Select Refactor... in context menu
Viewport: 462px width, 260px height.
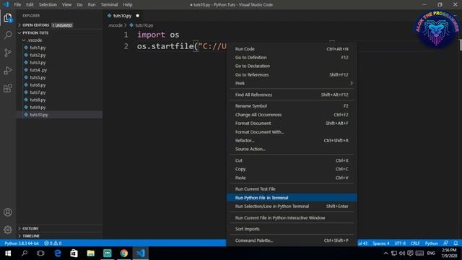click(x=292, y=140)
